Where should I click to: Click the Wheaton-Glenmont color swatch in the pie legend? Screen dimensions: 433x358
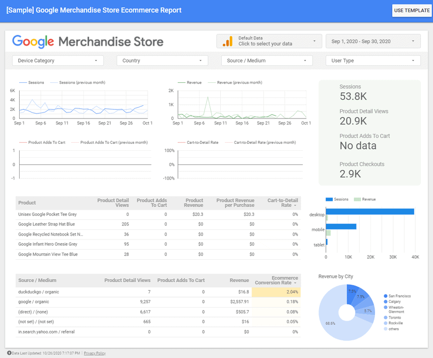385,307
